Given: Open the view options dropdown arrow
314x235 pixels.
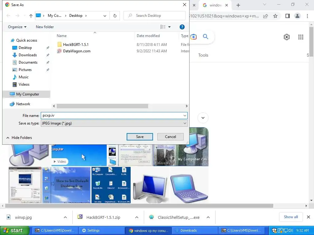Looking at the screenshot, I should [169, 27].
